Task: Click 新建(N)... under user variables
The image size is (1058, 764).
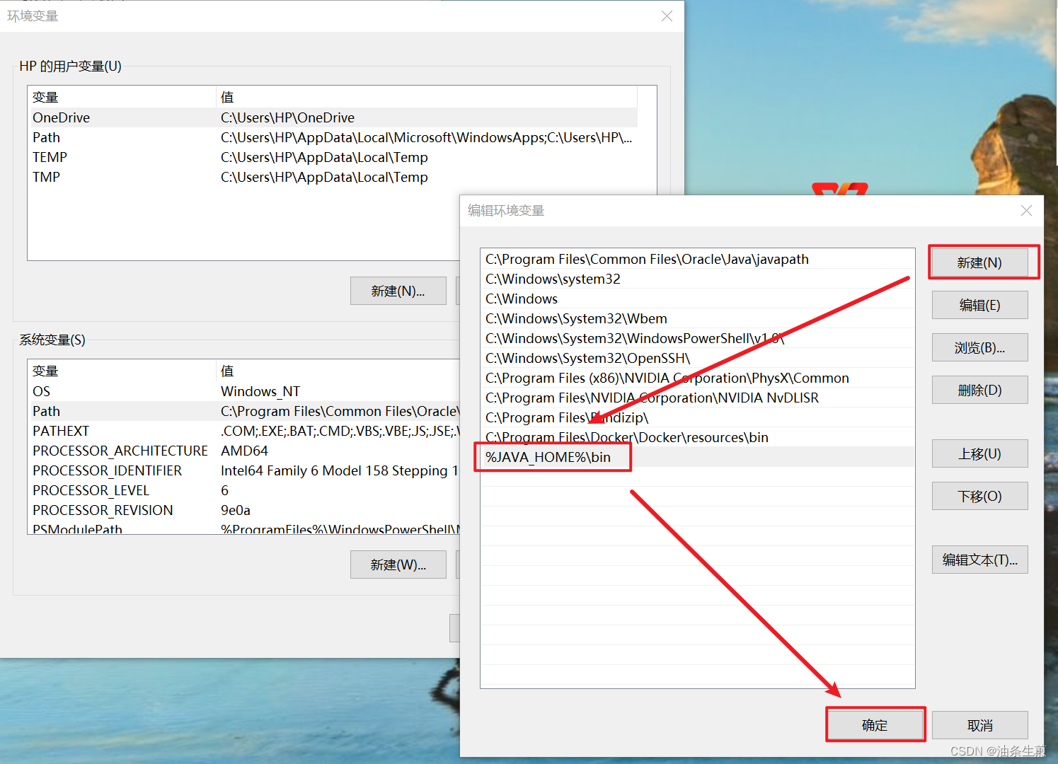Action: coord(398,291)
